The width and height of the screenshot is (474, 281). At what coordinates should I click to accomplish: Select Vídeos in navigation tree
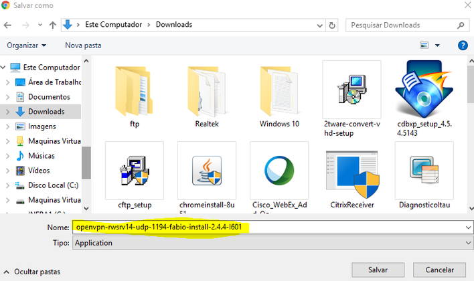click(x=33, y=171)
